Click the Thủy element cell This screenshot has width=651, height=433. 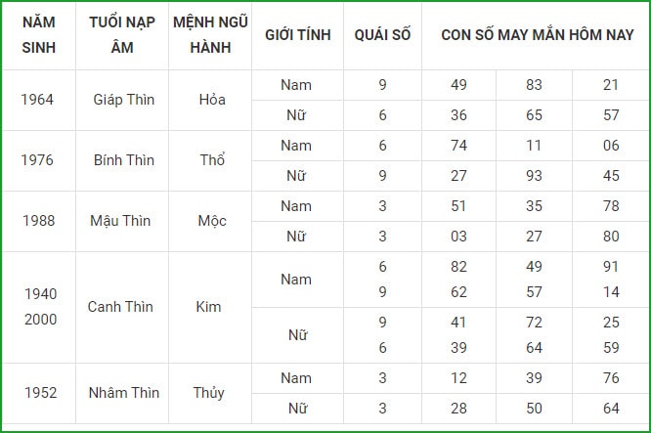pos(209,393)
